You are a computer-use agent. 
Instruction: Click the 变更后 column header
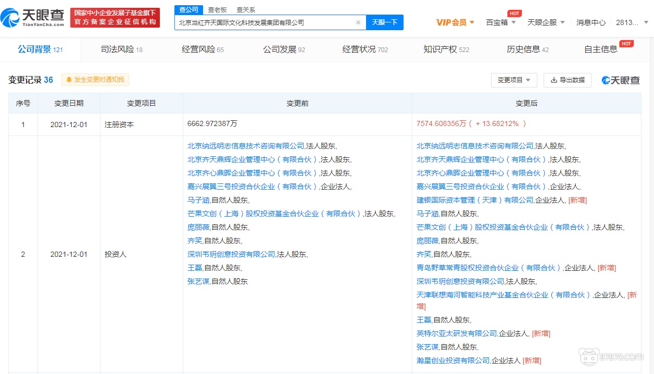[x=526, y=103]
